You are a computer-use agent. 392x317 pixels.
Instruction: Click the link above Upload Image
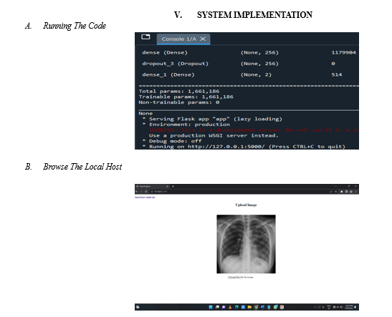coord(145,197)
